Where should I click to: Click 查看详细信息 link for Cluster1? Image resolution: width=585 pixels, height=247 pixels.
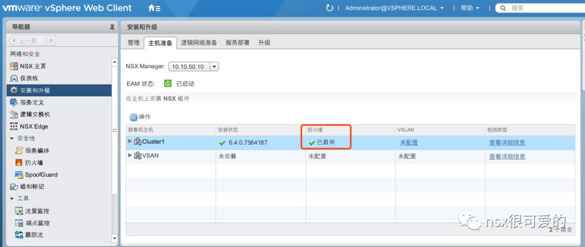pyautogui.click(x=508, y=142)
